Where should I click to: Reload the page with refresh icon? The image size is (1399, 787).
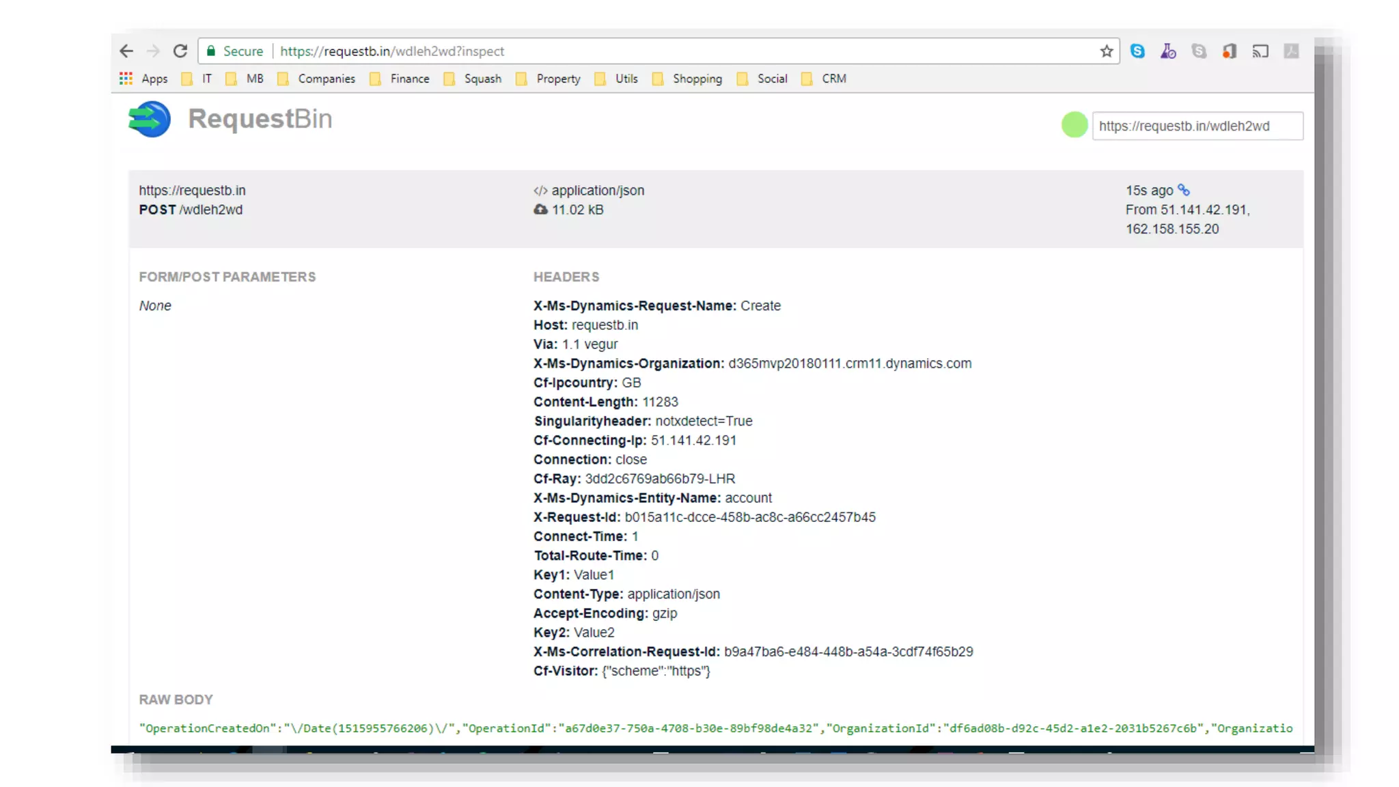click(x=180, y=51)
